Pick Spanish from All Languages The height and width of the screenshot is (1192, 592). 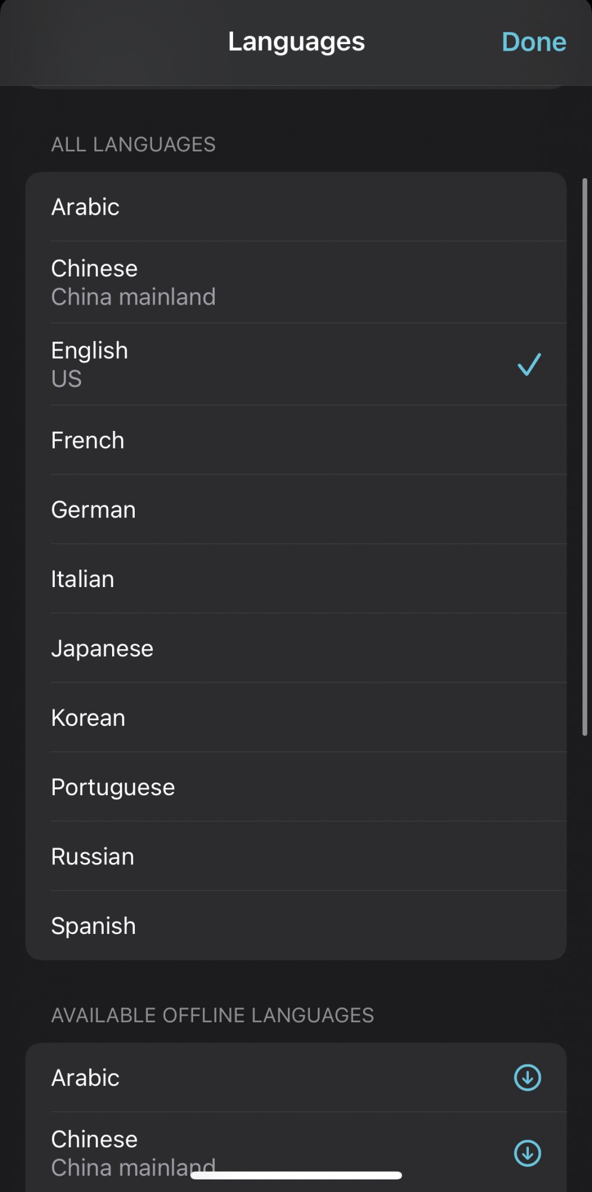click(x=94, y=926)
